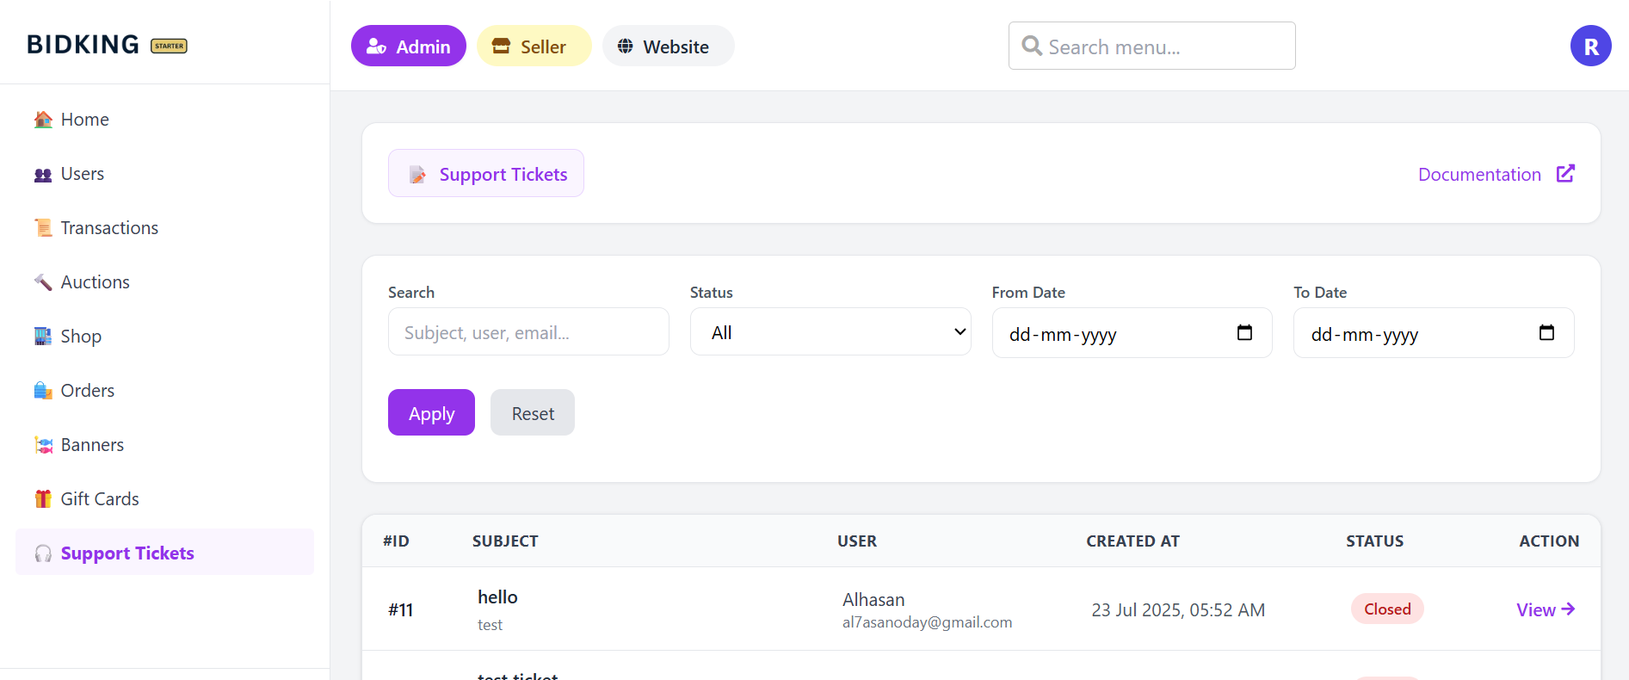View ticket #11 details

(1545, 609)
